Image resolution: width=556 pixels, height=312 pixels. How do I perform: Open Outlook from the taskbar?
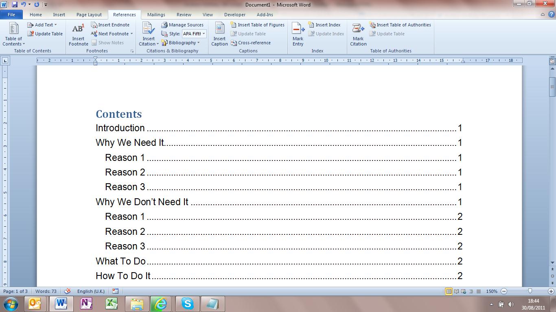pyautogui.click(x=35, y=303)
